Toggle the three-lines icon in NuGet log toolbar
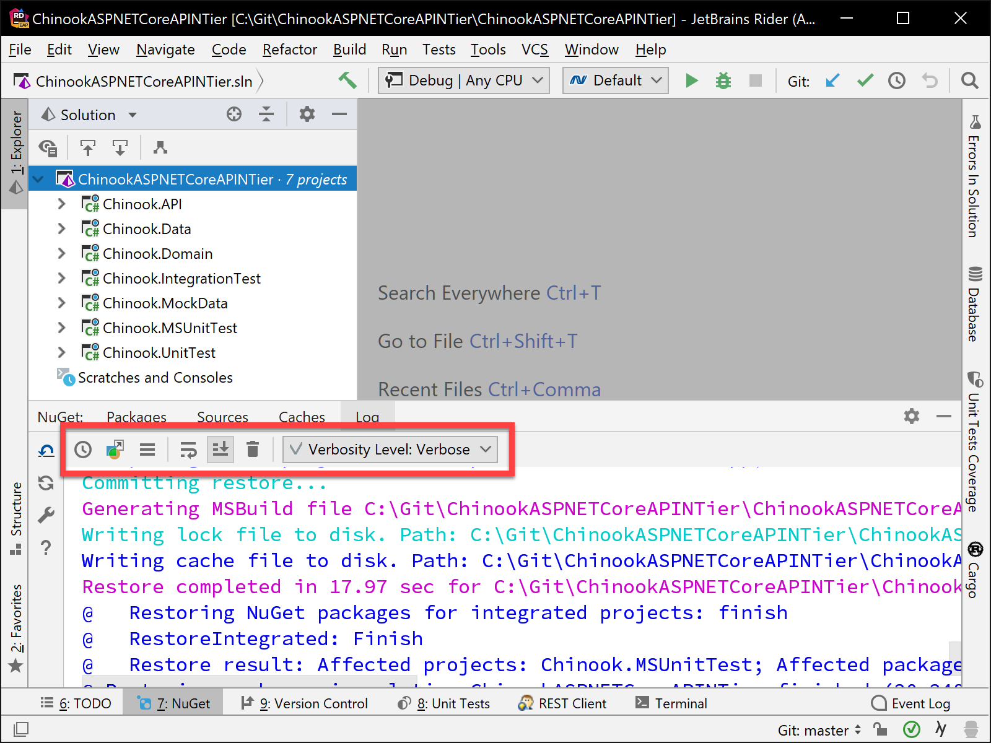Screen dimensions: 991x743 [x=147, y=450]
